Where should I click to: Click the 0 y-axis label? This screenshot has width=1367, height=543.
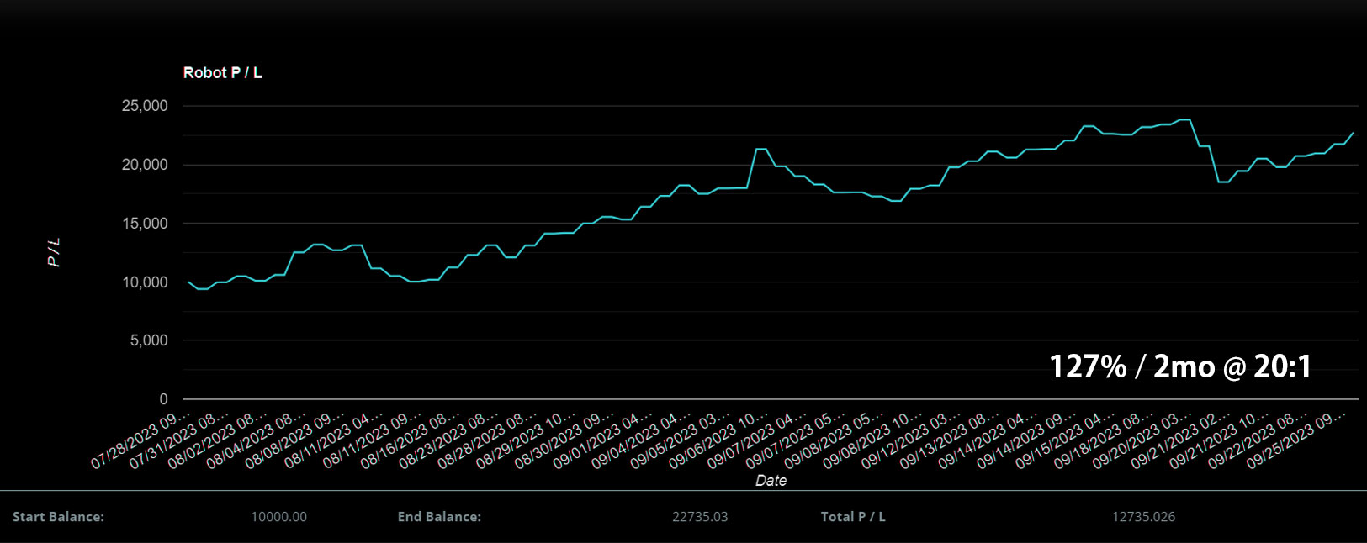pos(163,399)
